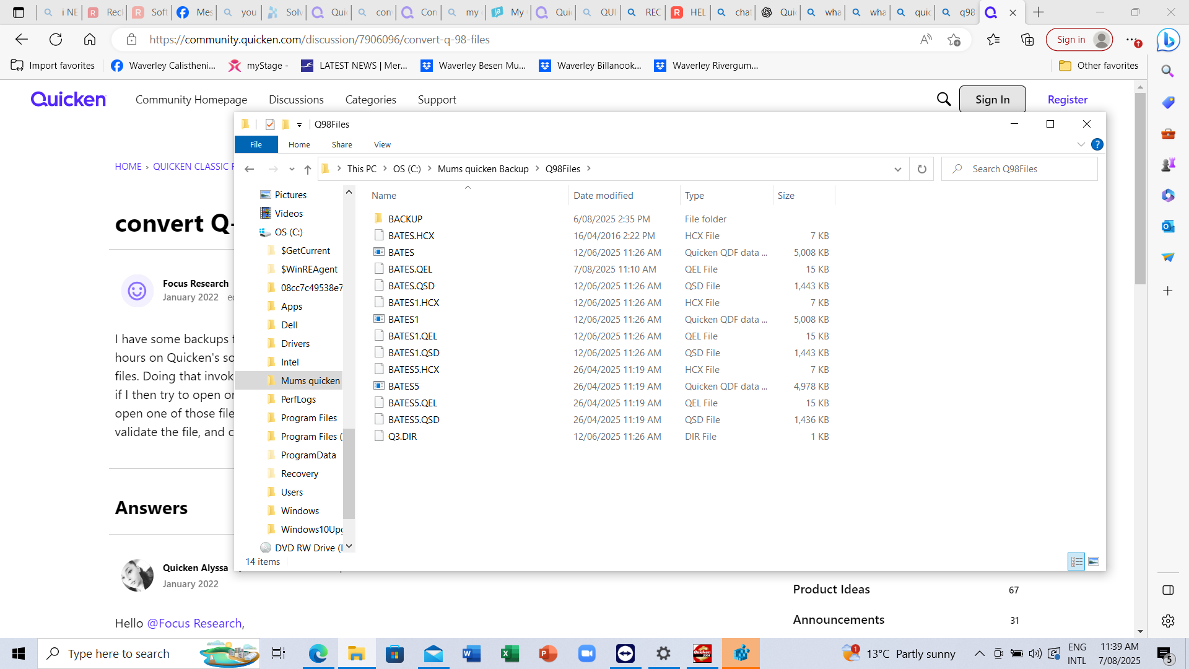Open the Outlook icon in Edge sidebar
Viewport: 1189px width, 669px height.
pyautogui.click(x=1168, y=226)
